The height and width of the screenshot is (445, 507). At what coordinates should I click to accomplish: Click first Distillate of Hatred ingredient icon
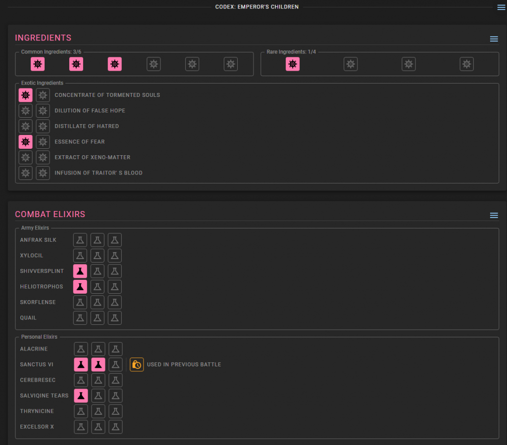[x=26, y=126]
